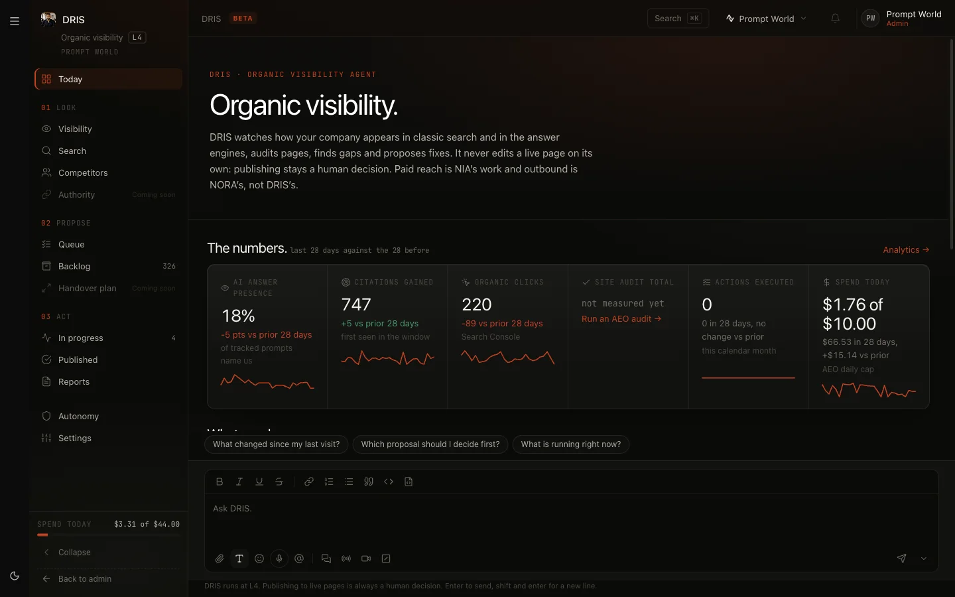This screenshot has width=955, height=597.
Task: Open the chat bubbles icon in composer
Action: [x=326, y=559]
